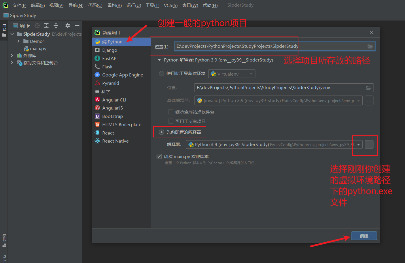Choose the Bootstrap project type
Image resolution: width=405 pixels, height=263 pixels.
click(x=121, y=116)
